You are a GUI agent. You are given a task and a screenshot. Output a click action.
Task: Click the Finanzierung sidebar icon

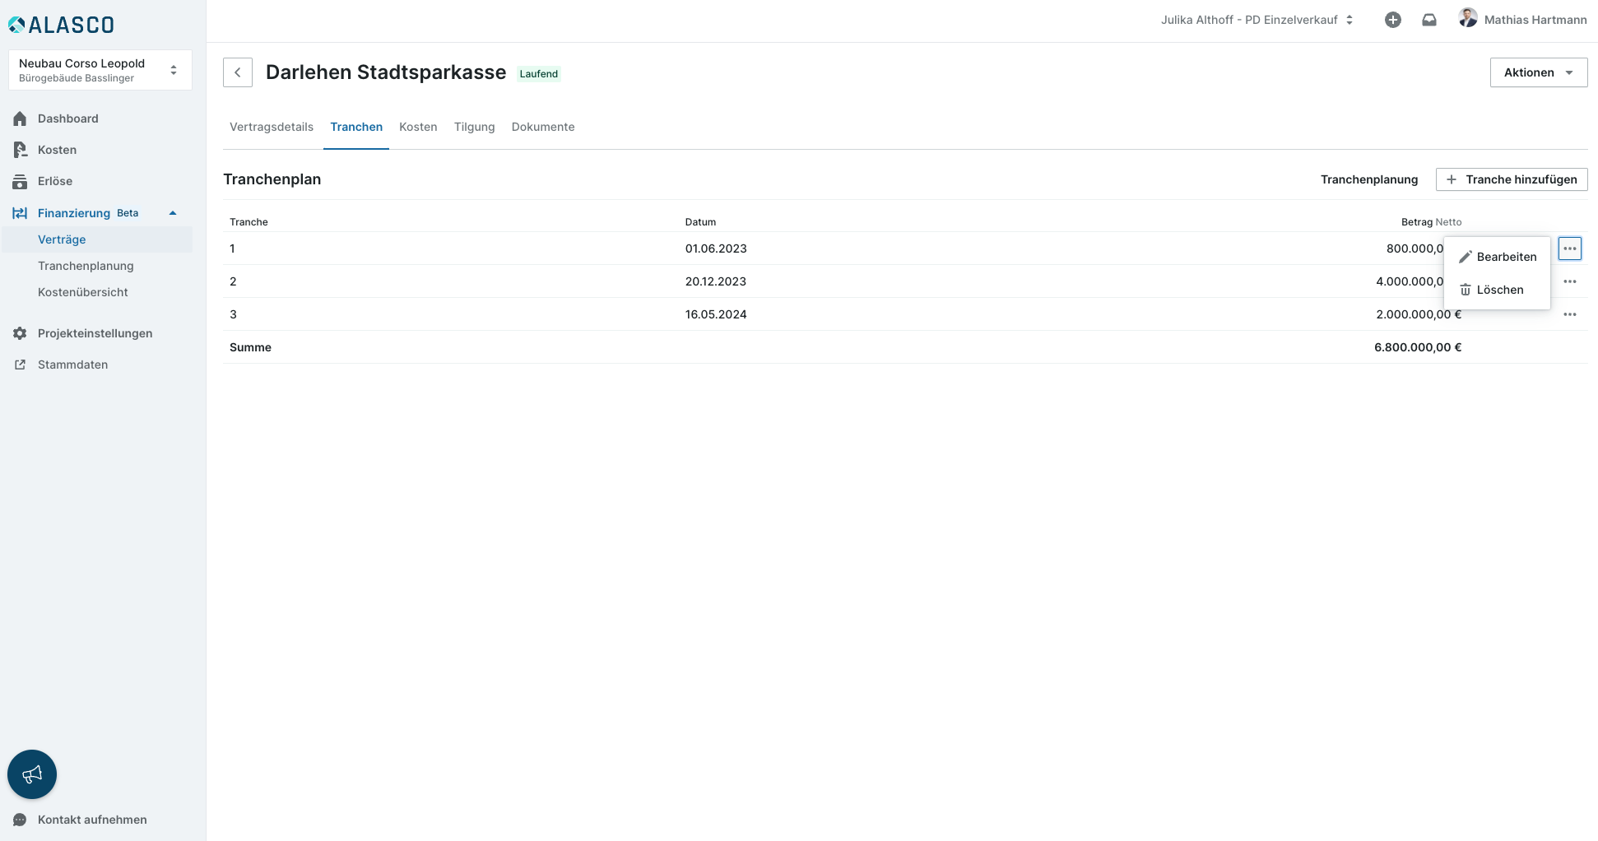pos(21,213)
